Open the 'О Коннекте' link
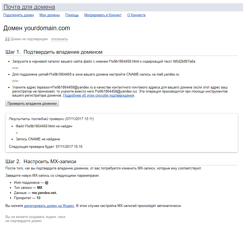Screen dimensions: 243x225 tap(136, 15)
